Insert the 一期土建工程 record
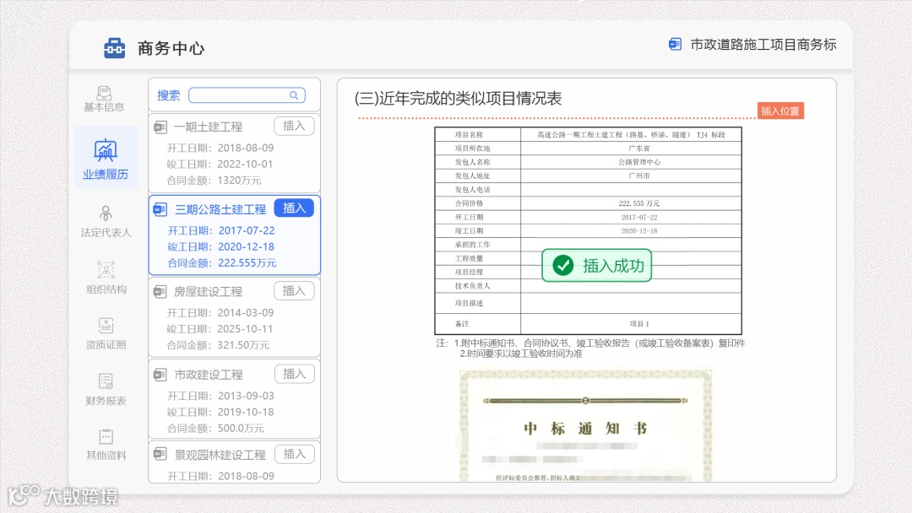 294,126
